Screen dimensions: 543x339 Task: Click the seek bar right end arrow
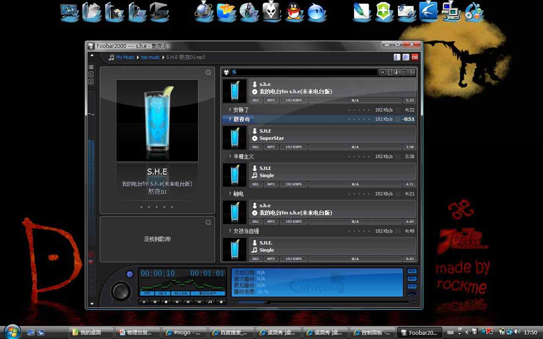tap(414, 302)
